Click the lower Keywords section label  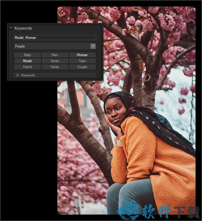(x=28, y=75)
